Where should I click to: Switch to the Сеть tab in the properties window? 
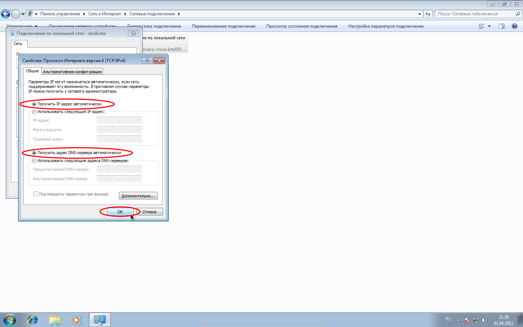(18, 44)
